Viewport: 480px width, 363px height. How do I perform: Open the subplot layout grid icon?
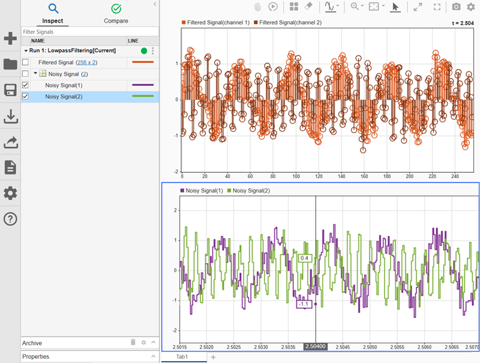pos(294,7)
